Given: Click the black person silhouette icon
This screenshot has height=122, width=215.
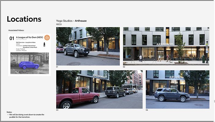Looking at the screenshot, I should pyautogui.click(x=45, y=45).
